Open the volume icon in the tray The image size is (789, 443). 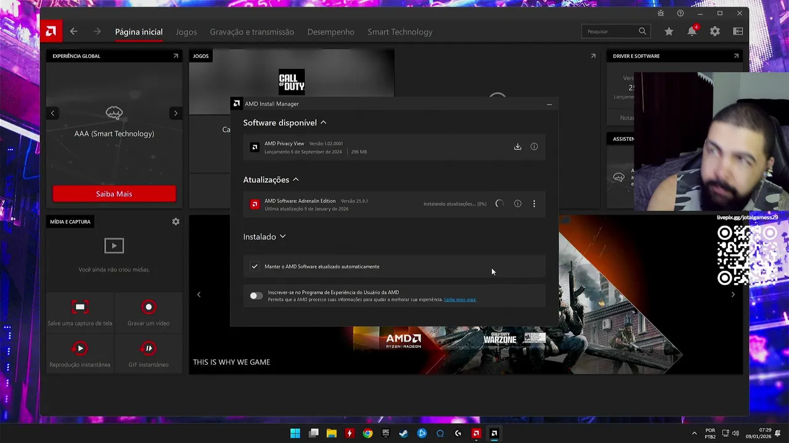coord(735,433)
